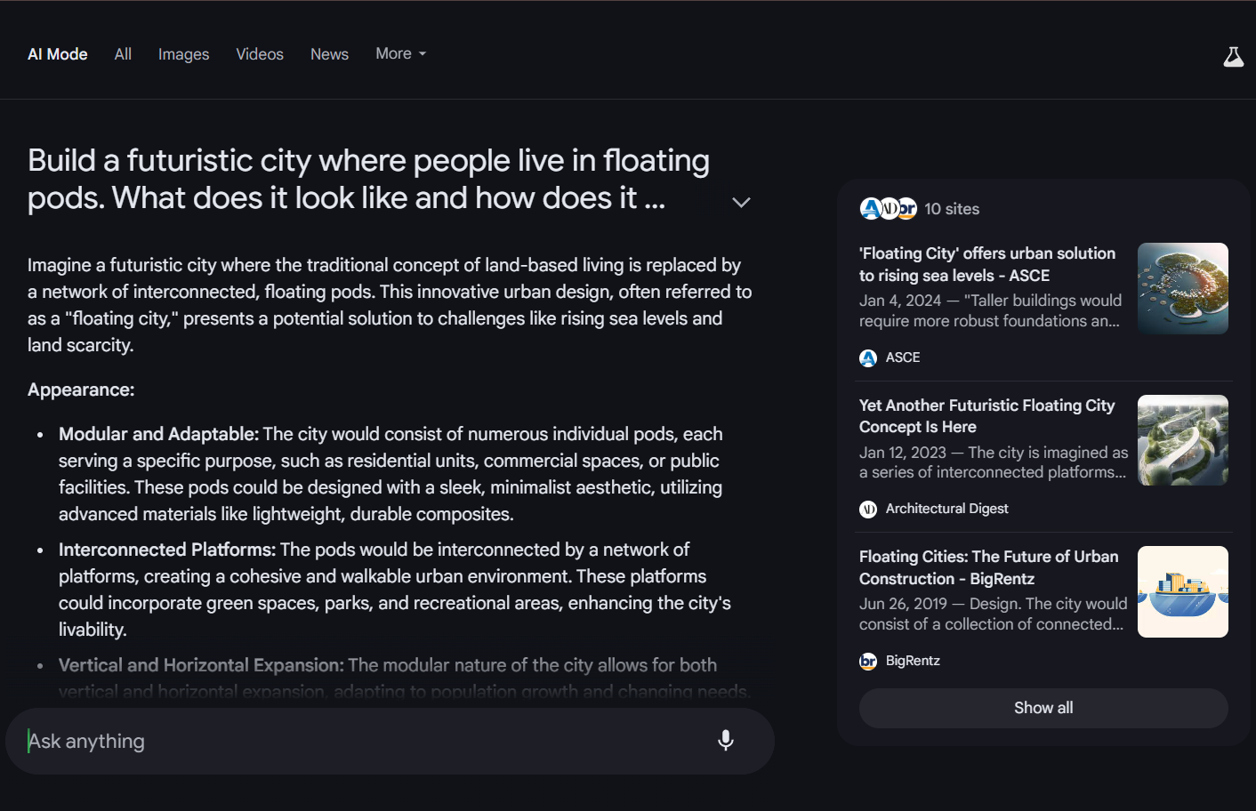Go to the News tab
1256x811 pixels.
[329, 54]
